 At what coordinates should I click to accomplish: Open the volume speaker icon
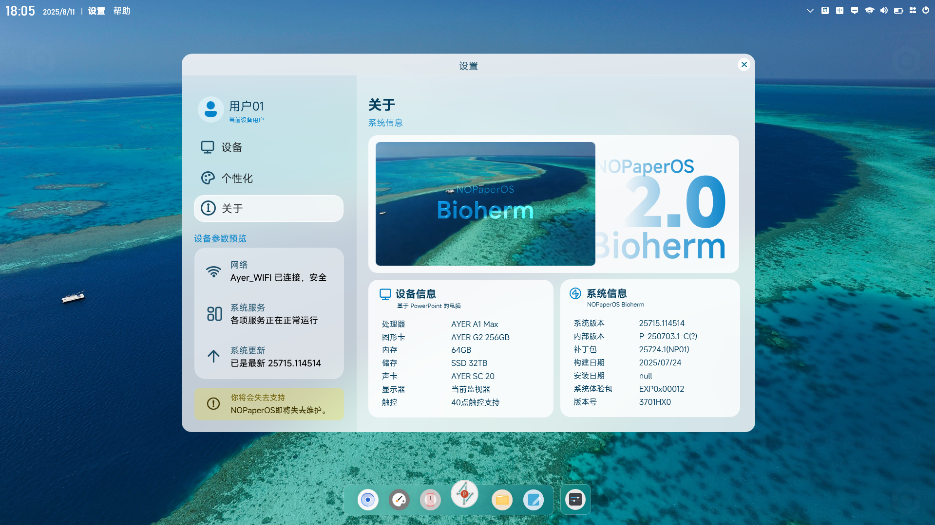(x=884, y=11)
